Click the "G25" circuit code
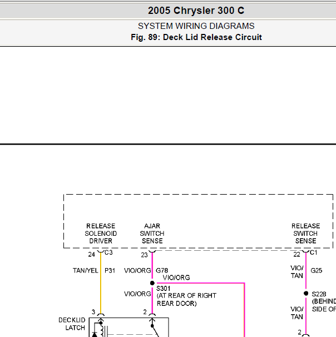The height and width of the screenshot is (337, 336). [x=316, y=271]
